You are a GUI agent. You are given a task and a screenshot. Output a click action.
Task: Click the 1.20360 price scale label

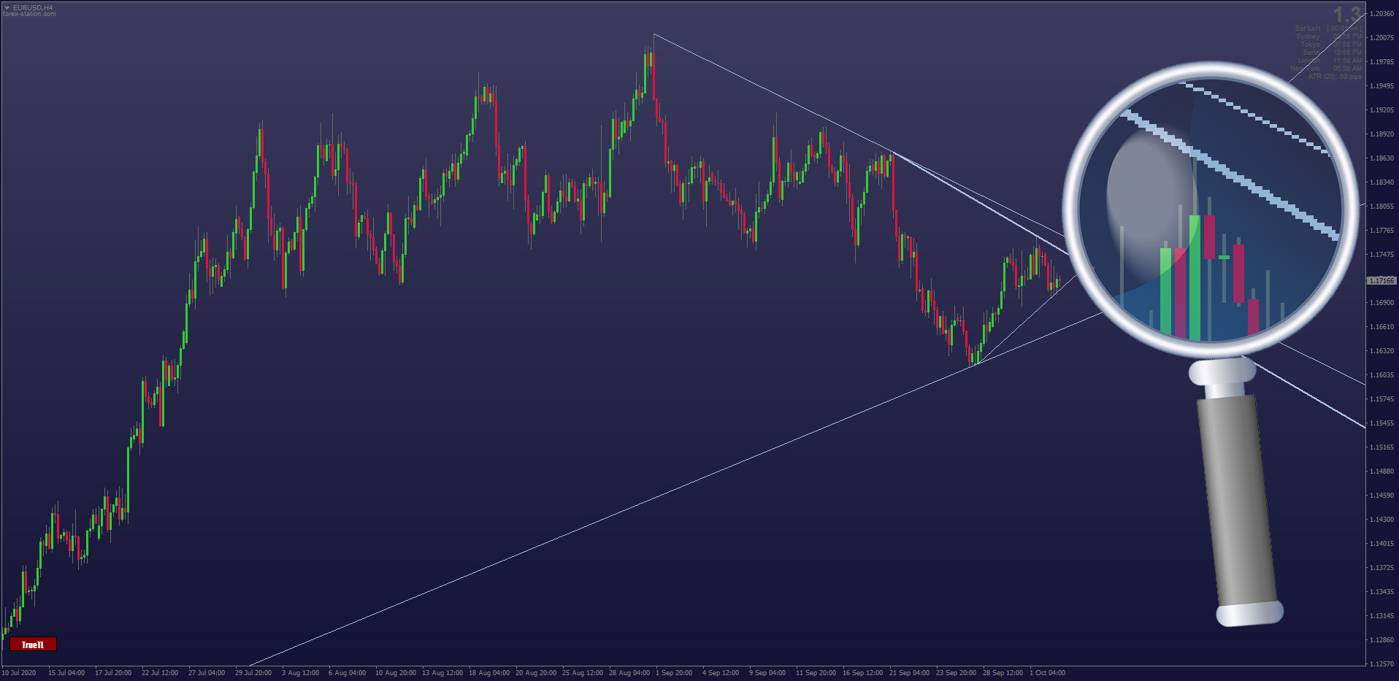click(x=1381, y=14)
